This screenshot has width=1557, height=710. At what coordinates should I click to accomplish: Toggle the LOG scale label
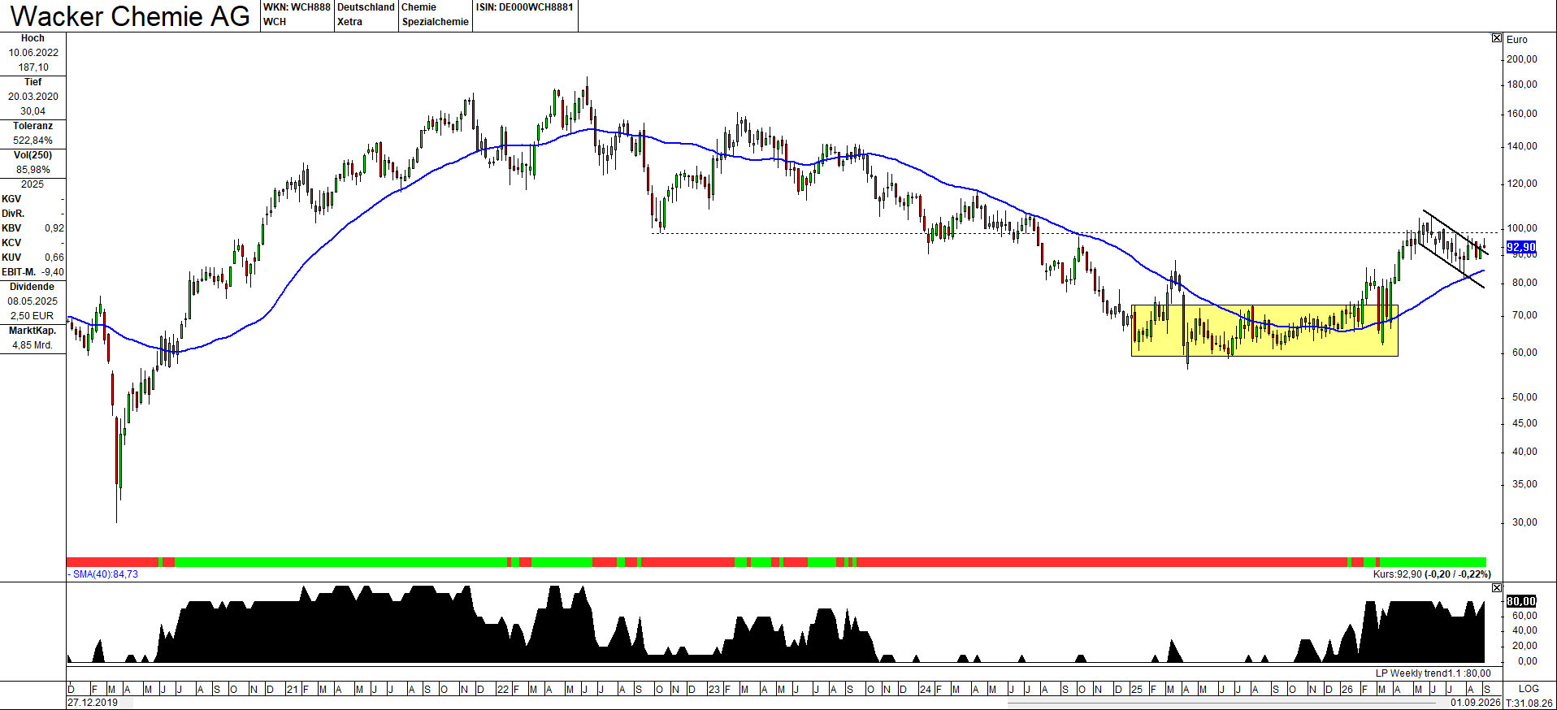click(1529, 688)
